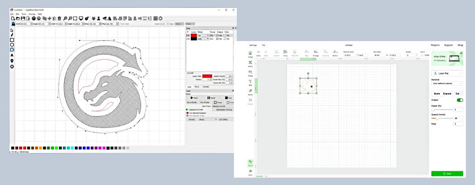Select the Text tool in the xTool sidebar
Image resolution: width=475 pixels, height=185 pixels.
click(250, 82)
